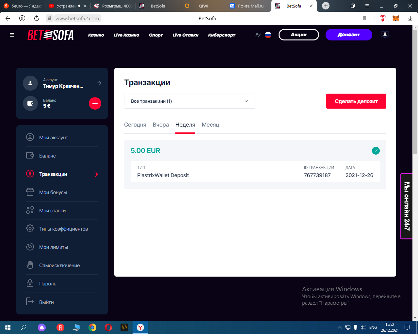Open Пароль in the sidebar
Viewport: 418px width, 334px height.
[x=62, y=284]
